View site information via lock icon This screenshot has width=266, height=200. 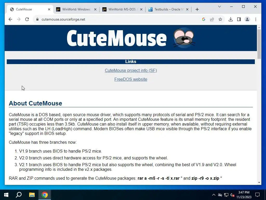pyautogui.click(x=37, y=19)
